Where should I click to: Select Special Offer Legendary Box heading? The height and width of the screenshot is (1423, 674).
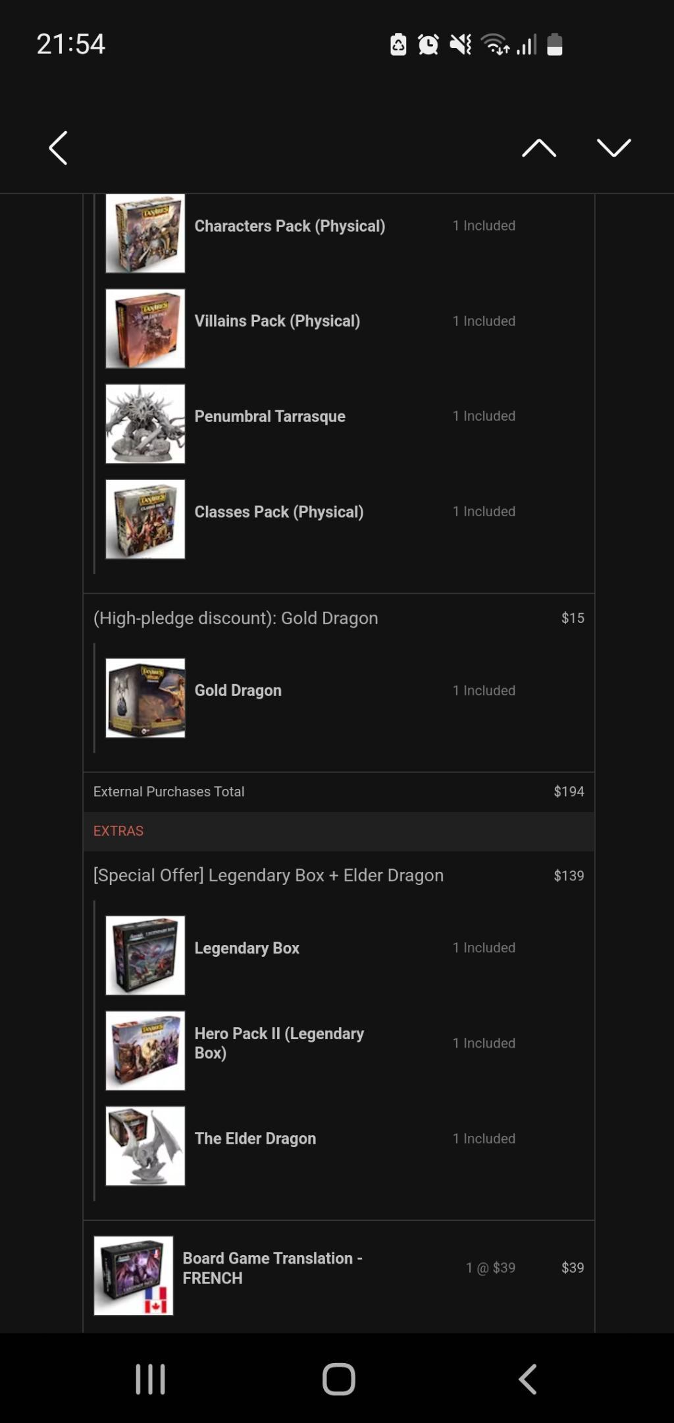(x=269, y=875)
